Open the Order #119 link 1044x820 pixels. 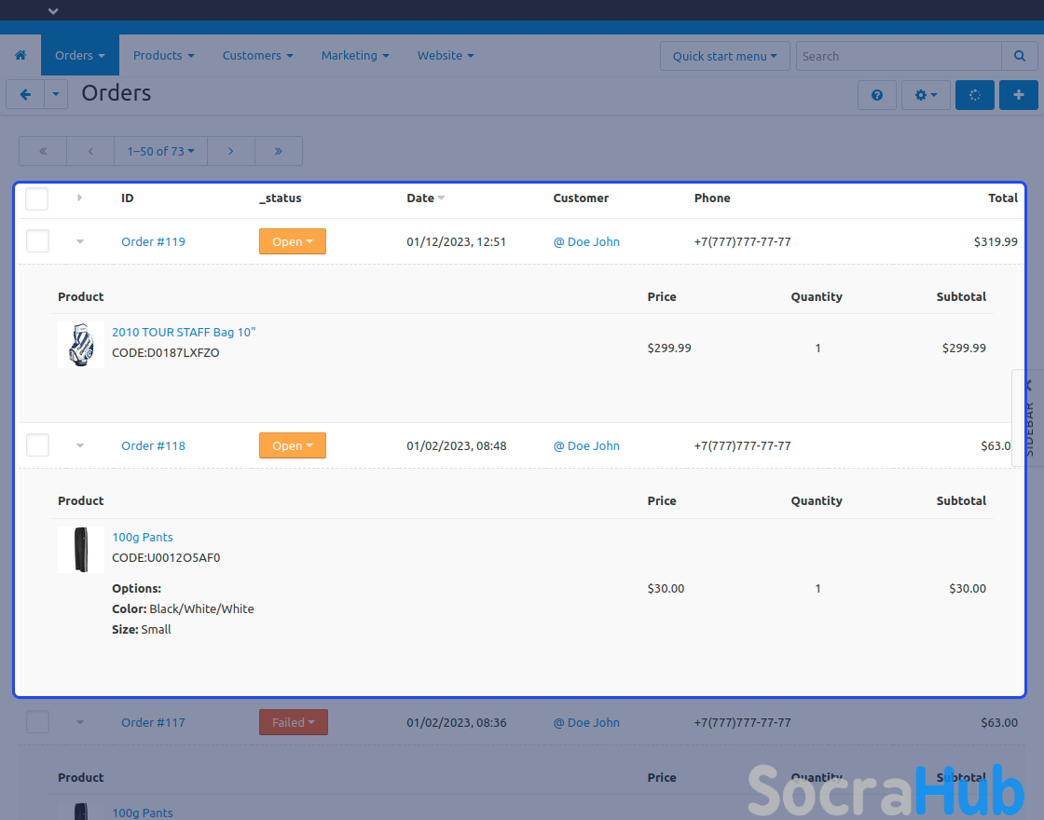[153, 241]
